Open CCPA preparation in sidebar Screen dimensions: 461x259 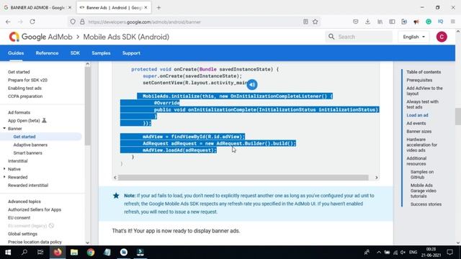pos(25,96)
